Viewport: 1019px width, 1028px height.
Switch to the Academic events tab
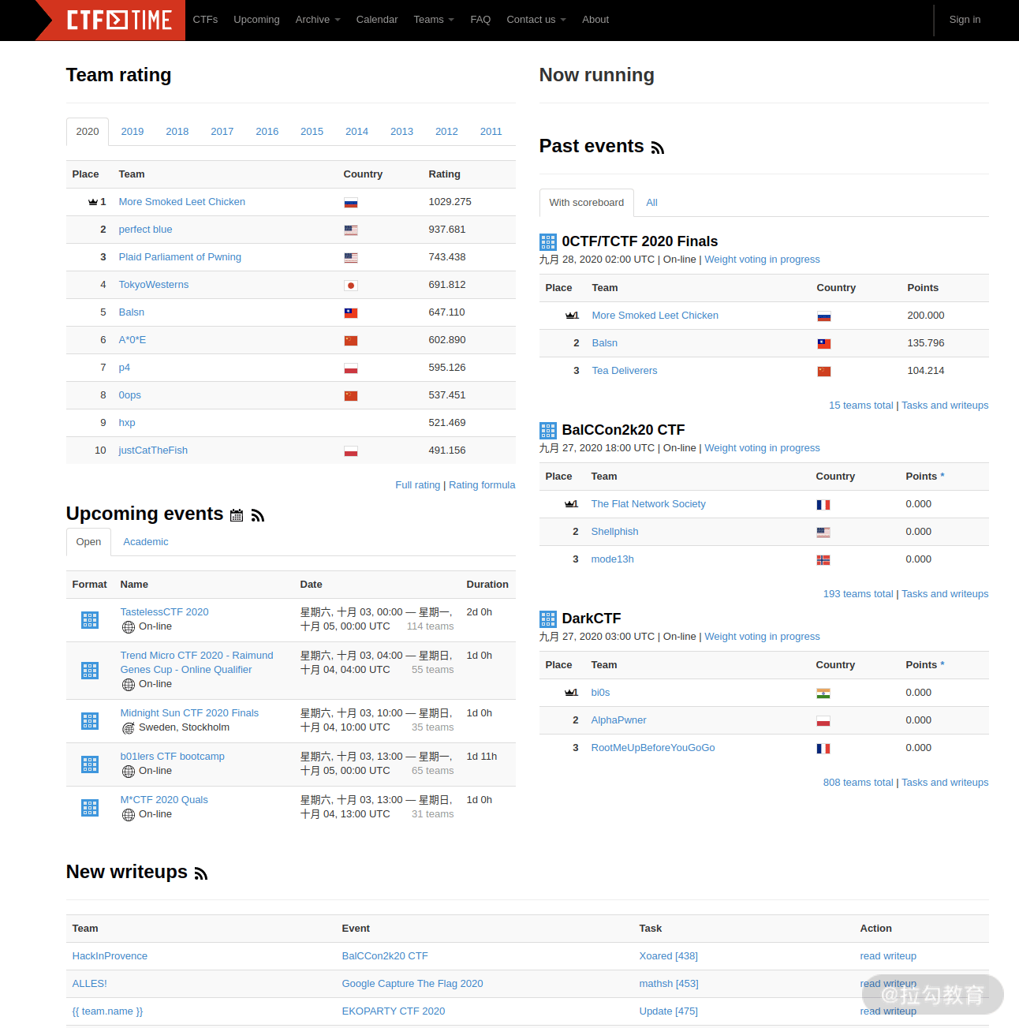(146, 542)
